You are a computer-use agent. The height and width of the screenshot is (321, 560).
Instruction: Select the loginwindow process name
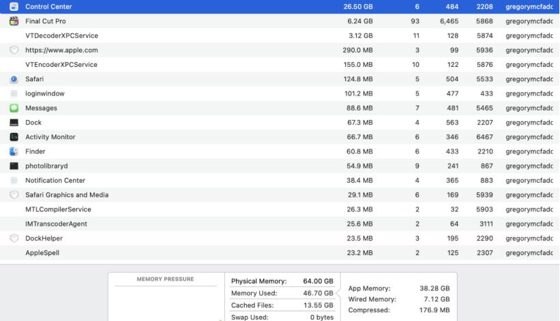[44, 93]
